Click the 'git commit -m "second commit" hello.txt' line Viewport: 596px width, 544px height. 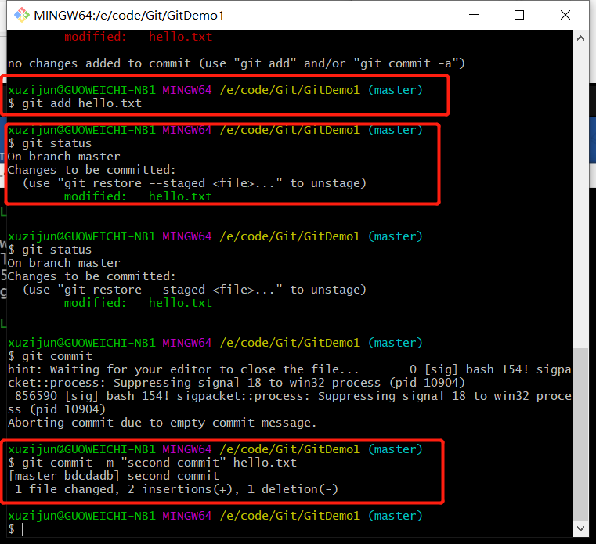(x=152, y=463)
